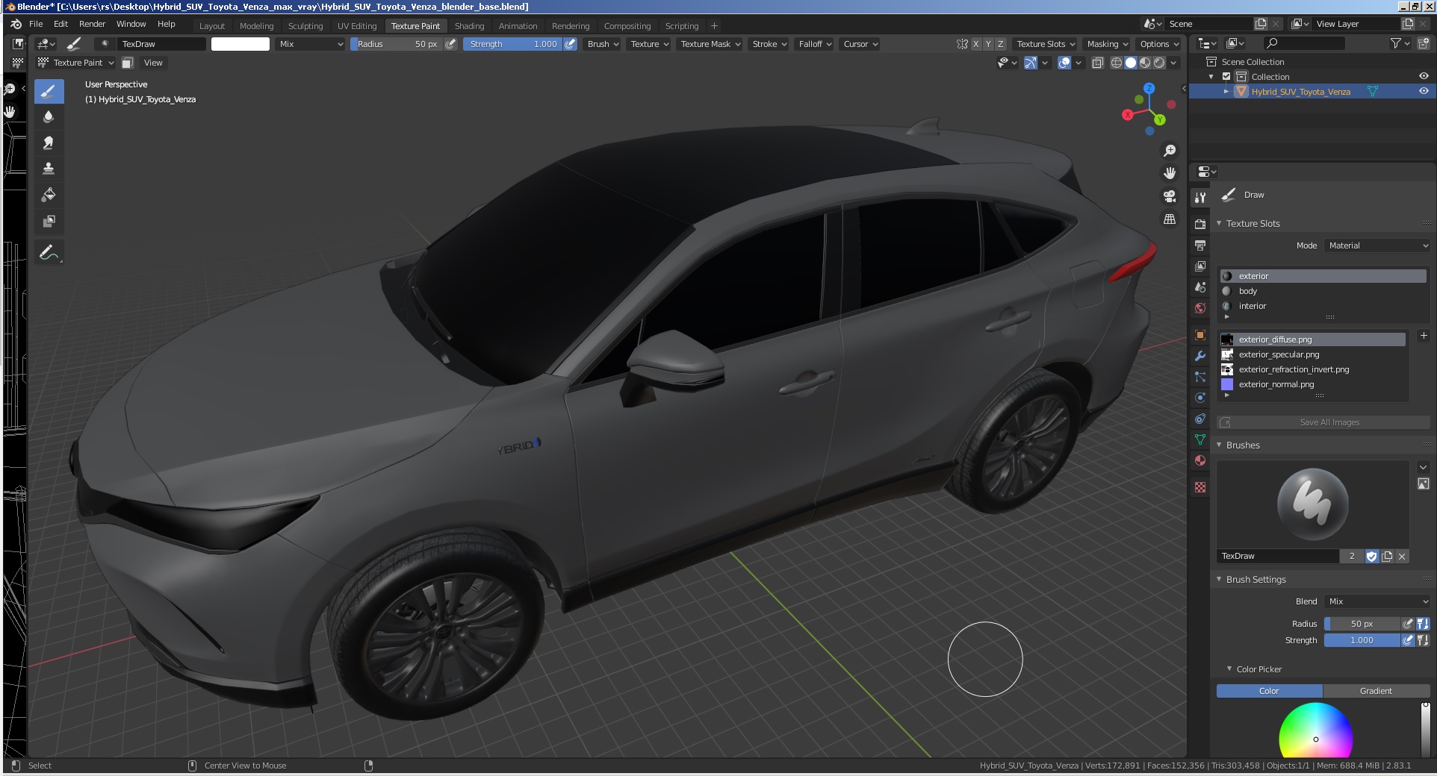Toggle X-ray mode

point(1097,63)
